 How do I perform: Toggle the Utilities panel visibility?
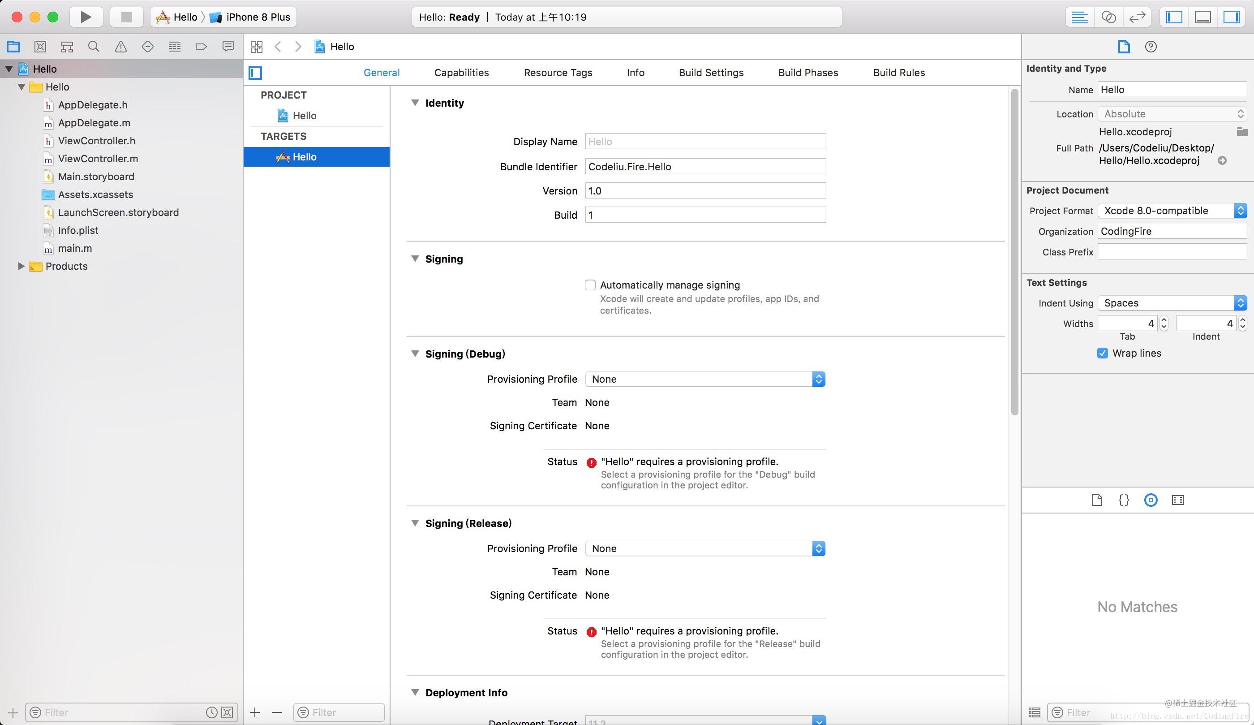click(1232, 17)
